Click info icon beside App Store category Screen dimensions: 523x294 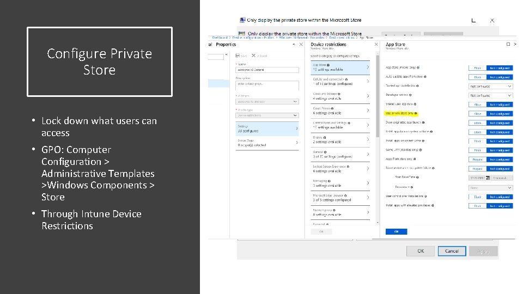328,65
